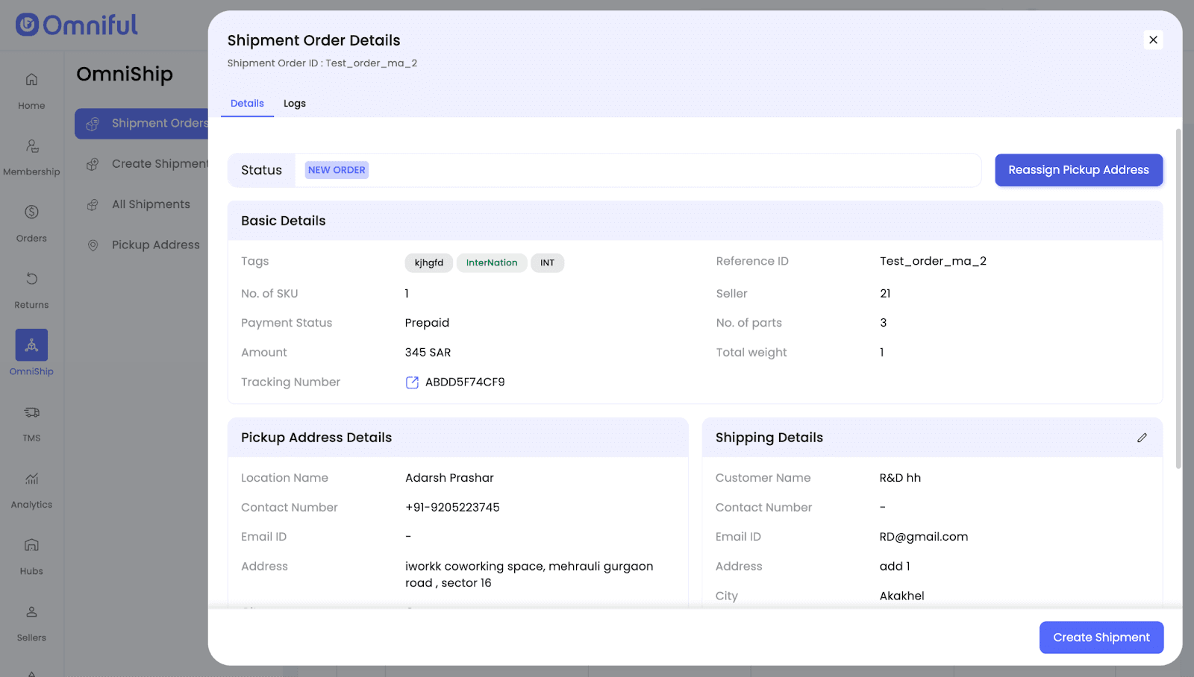Image resolution: width=1194 pixels, height=677 pixels.
Task: Go to Returns via sidebar icon
Action: point(31,279)
